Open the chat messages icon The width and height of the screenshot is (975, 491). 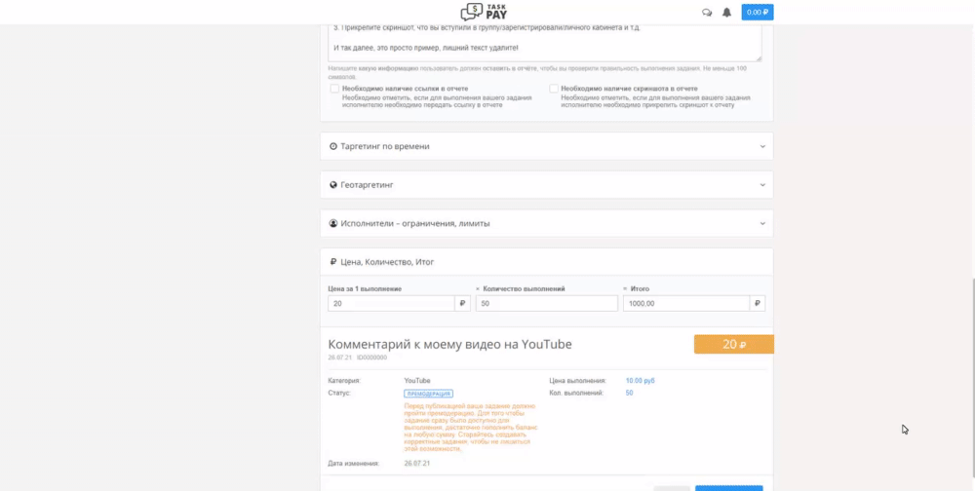(x=706, y=13)
